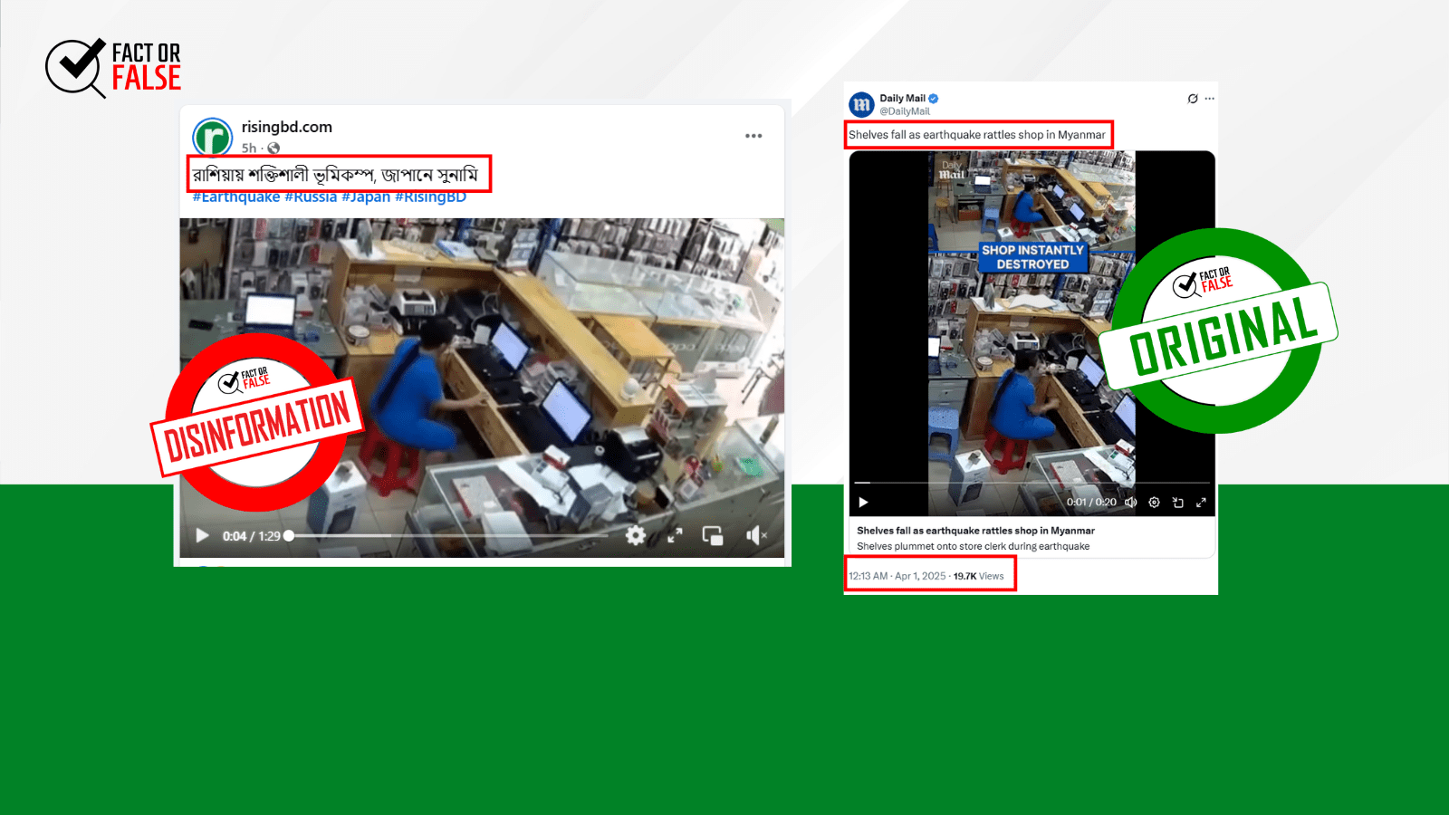This screenshot has width=1449, height=815.
Task: Open the three-dot menu on risingbd.com post
Action: (x=753, y=136)
